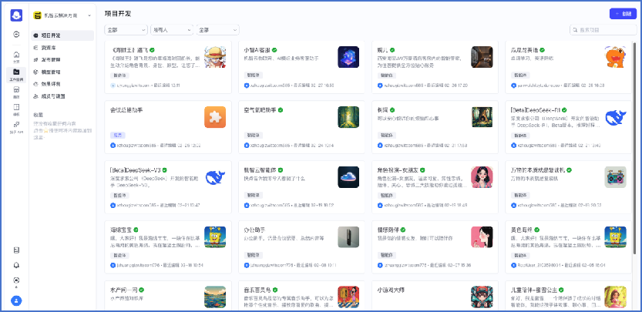
Task: Open the 音乐百灵鸟 project title
Action: click(x=257, y=290)
